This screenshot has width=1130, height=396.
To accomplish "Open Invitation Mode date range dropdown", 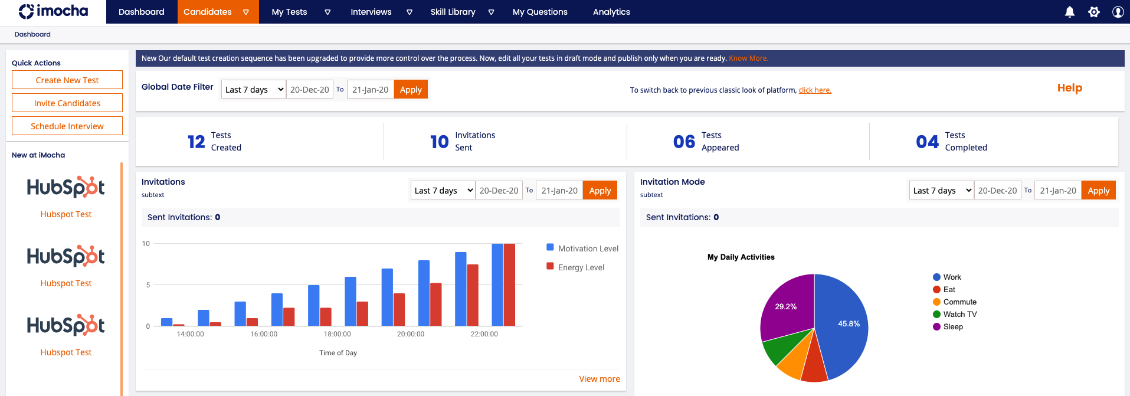I will 941,191.
